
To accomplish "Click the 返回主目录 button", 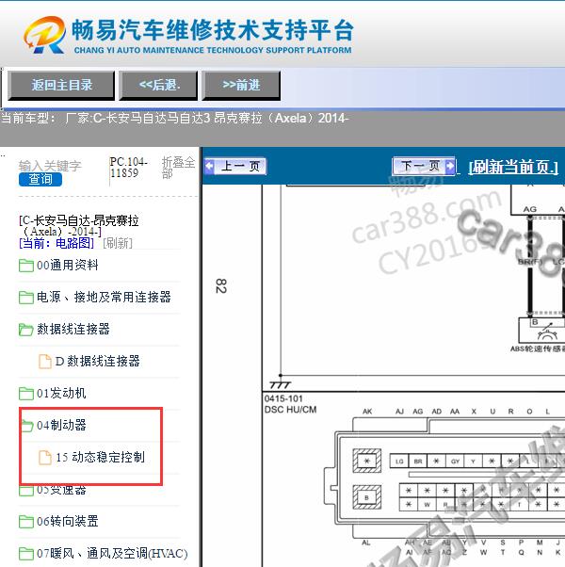I will pyautogui.click(x=61, y=86).
